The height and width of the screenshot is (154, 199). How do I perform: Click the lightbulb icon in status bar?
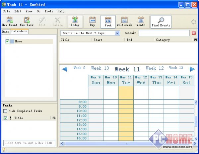pyautogui.click(x=4, y=150)
